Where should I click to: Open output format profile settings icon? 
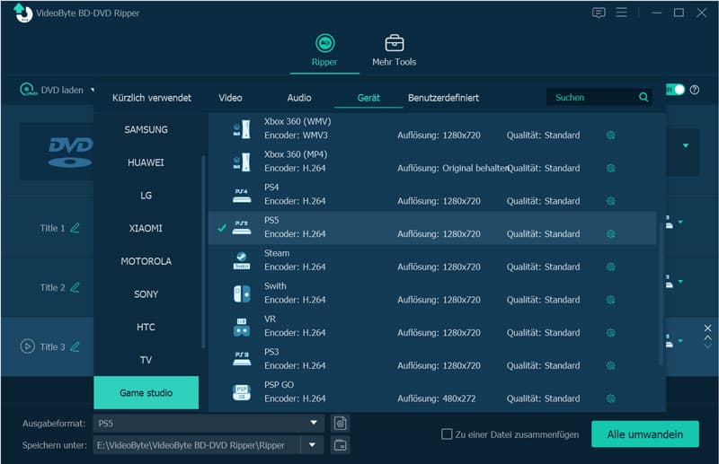pyautogui.click(x=341, y=424)
